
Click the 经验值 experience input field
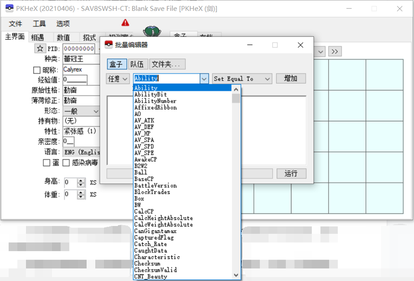tap(75, 79)
